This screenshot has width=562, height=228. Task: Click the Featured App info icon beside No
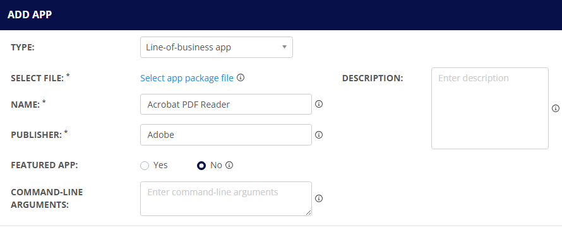(229, 165)
